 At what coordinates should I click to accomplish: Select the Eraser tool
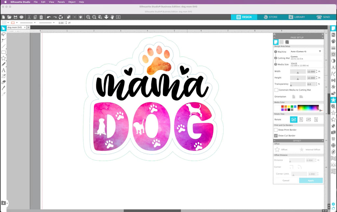(x=3, y=82)
